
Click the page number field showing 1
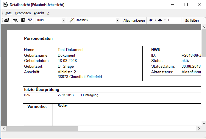pos(174,20)
